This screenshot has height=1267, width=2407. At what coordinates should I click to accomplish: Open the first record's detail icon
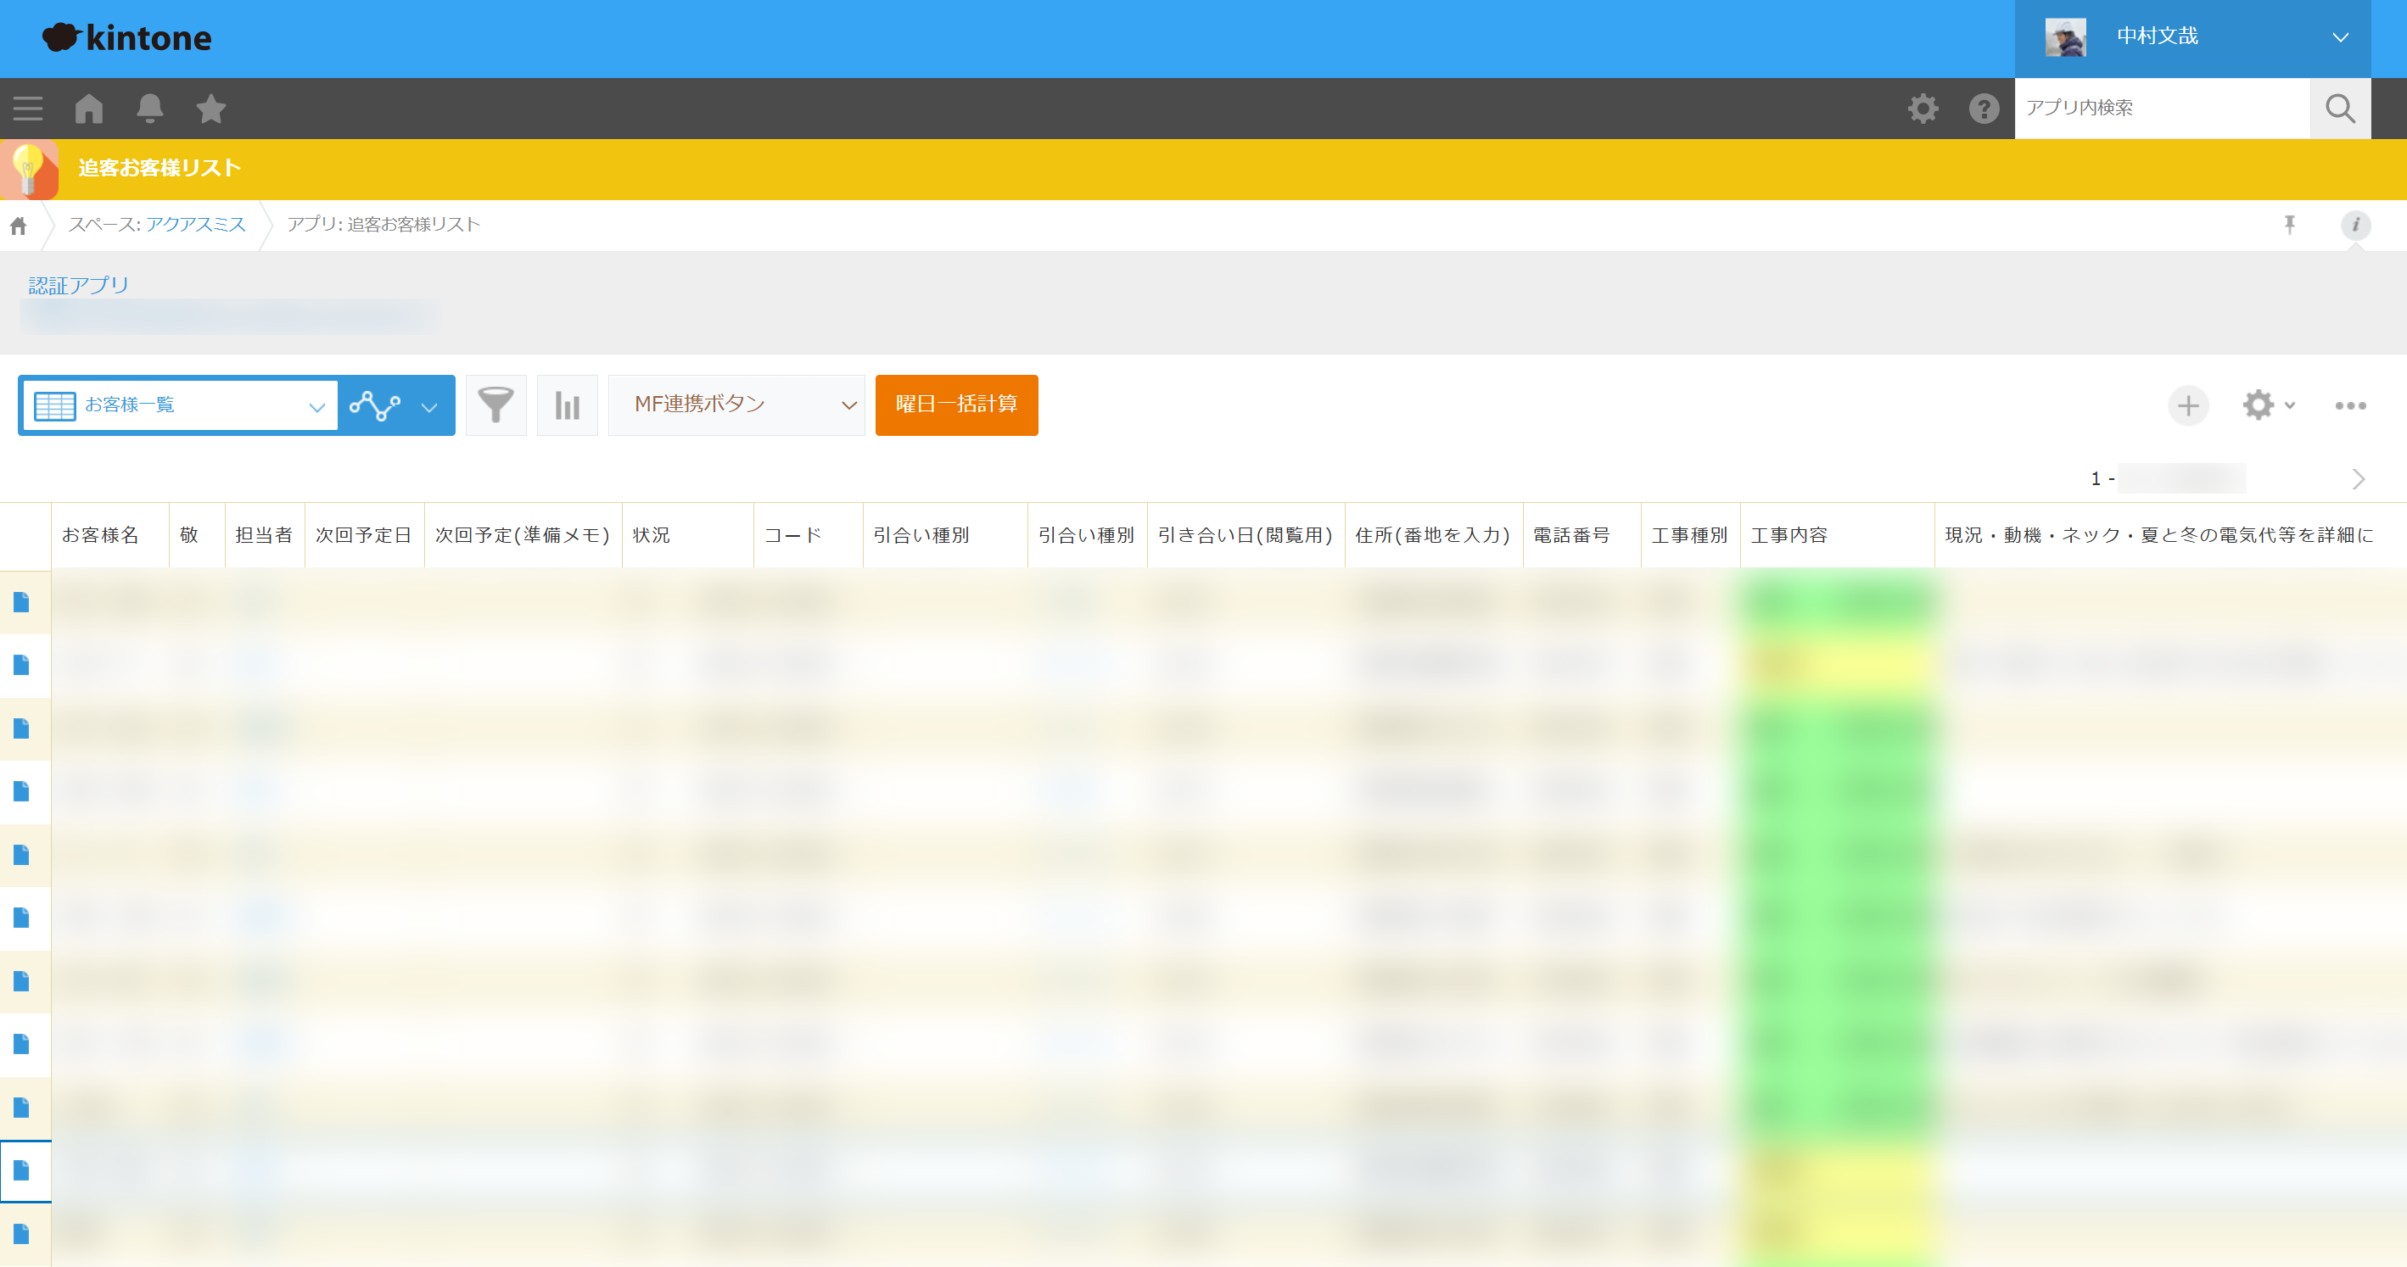(x=21, y=602)
